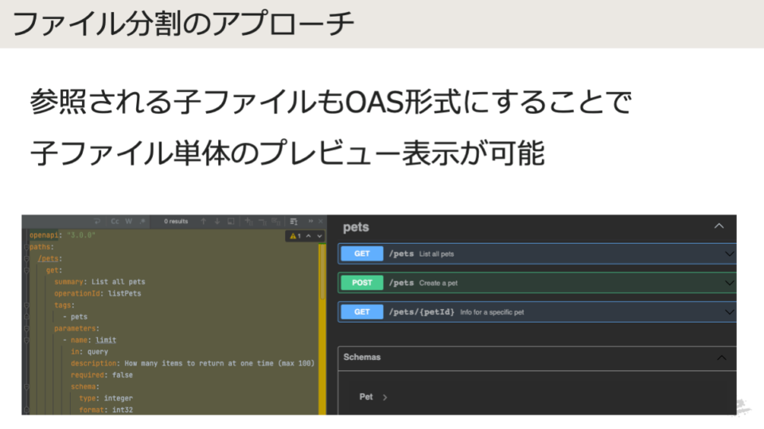Click the new line (wrap) icon in search bar
The height and width of the screenshot is (429, 764).
tap(97, 222)
